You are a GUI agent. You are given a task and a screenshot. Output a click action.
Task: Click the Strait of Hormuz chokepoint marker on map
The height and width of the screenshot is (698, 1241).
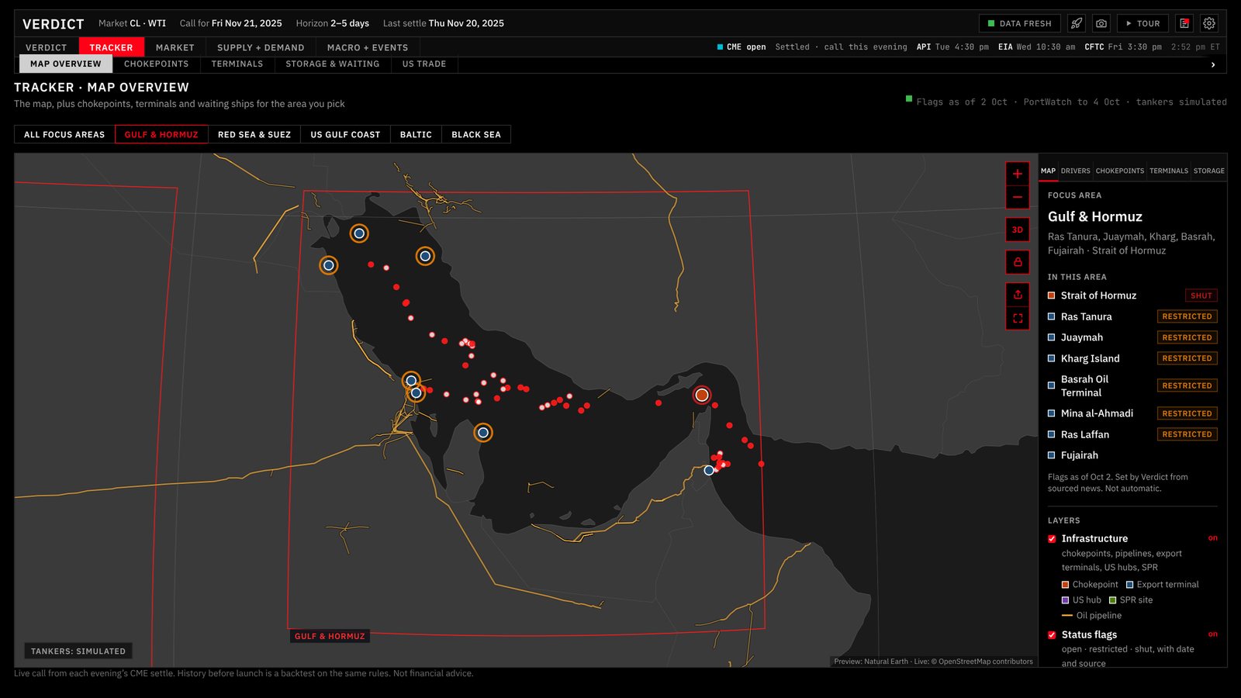pos(702,395)
